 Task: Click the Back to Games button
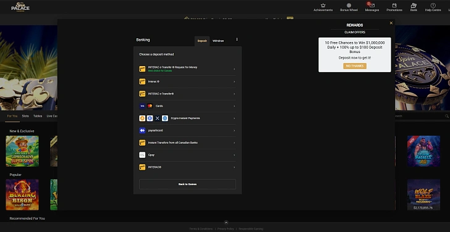point(187,184)
